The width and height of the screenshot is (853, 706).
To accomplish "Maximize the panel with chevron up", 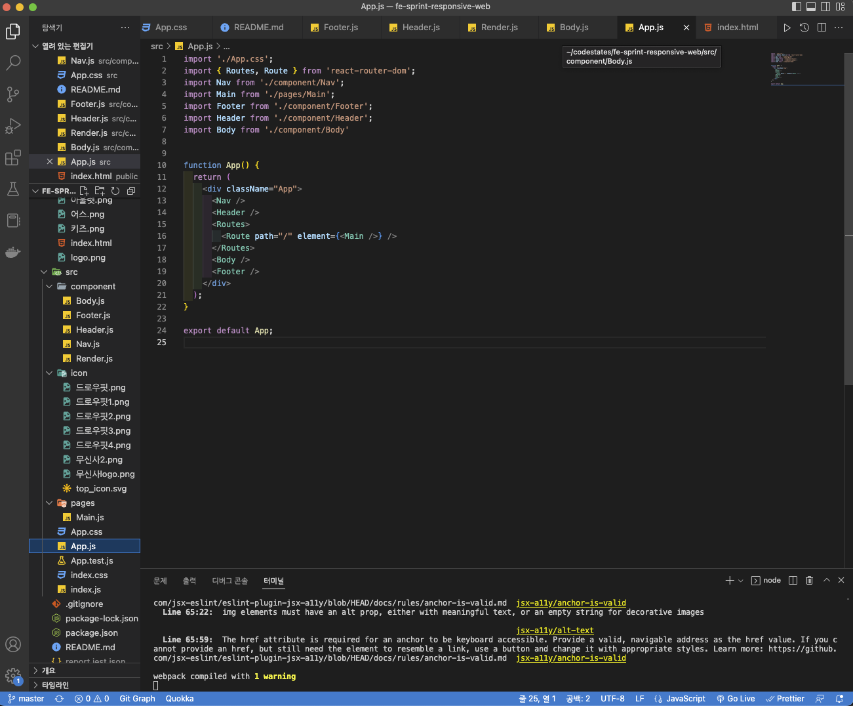I will [827, 580].
